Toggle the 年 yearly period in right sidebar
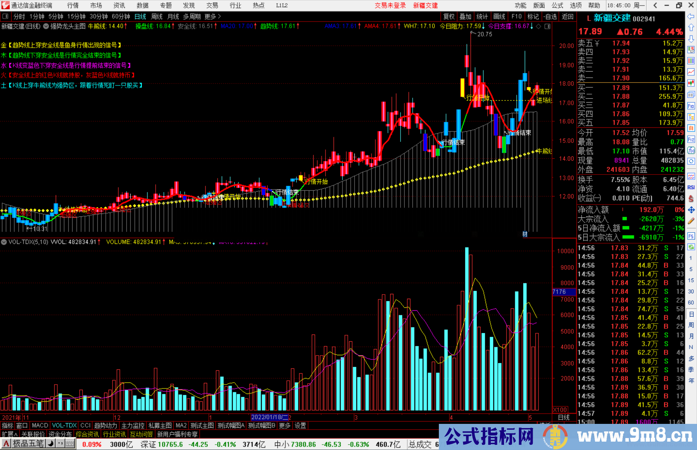This screenshot has height=450, width=697. (691, 381)
